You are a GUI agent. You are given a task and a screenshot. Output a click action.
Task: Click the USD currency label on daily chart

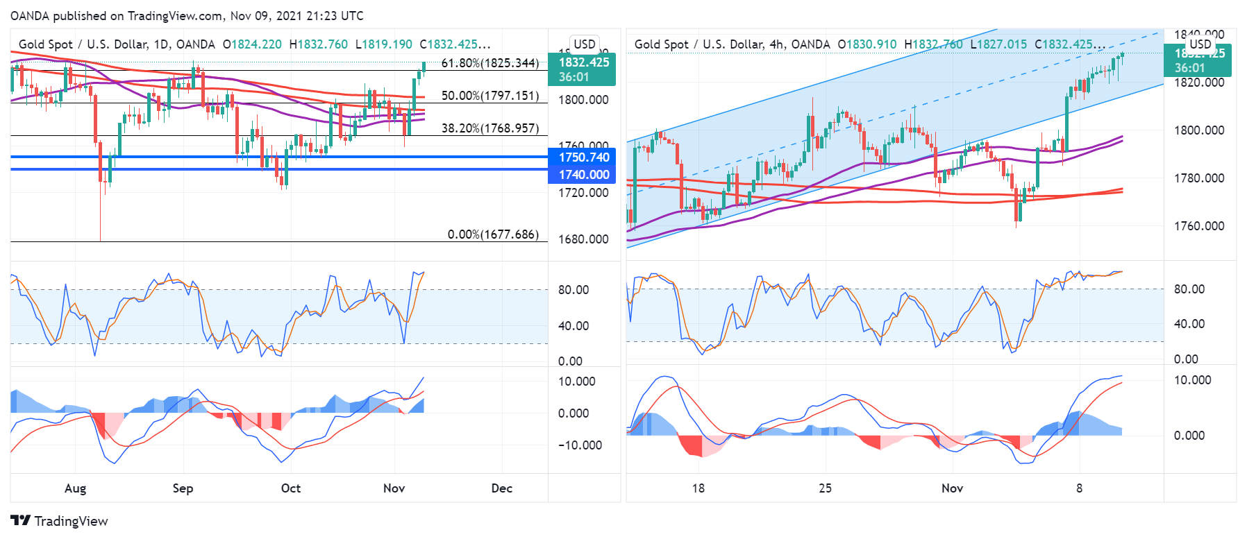pyautogui.click(x=585, y=44)
